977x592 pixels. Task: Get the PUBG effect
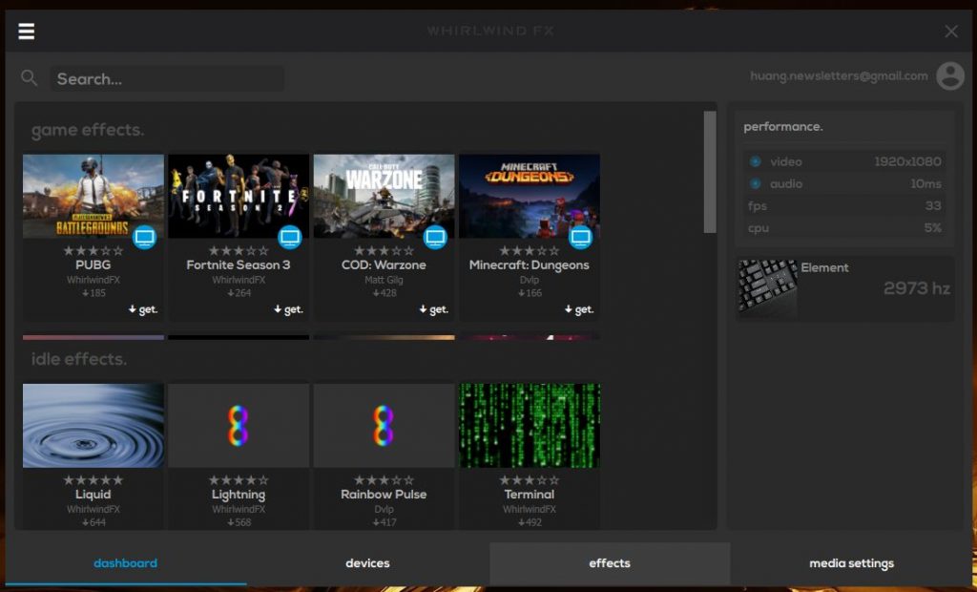pyautogui.click(x=143, y=309)
